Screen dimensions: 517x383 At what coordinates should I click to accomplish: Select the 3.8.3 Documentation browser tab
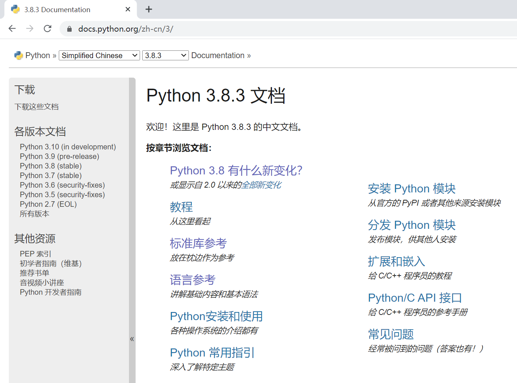[71, 10]
